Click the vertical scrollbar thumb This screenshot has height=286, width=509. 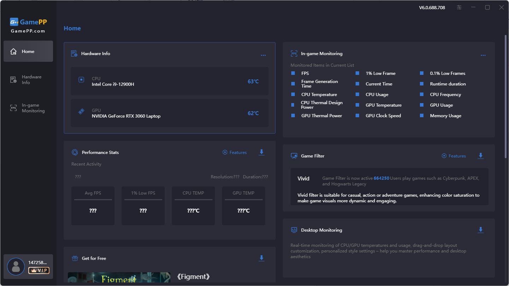[x=506, y=96]
